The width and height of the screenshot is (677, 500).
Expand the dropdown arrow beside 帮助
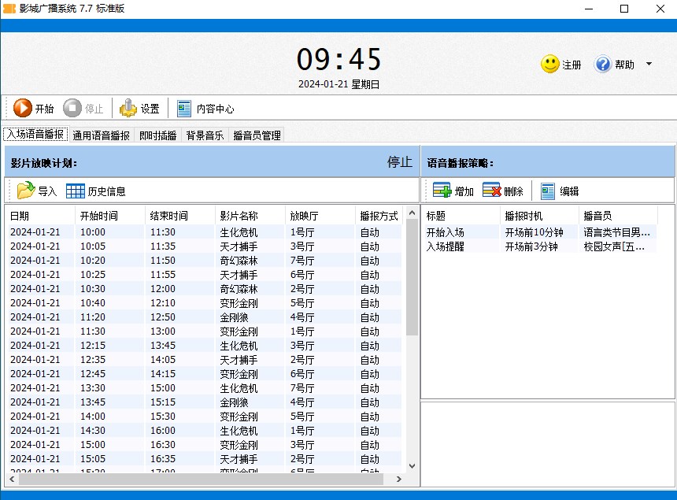coord(649,64)
